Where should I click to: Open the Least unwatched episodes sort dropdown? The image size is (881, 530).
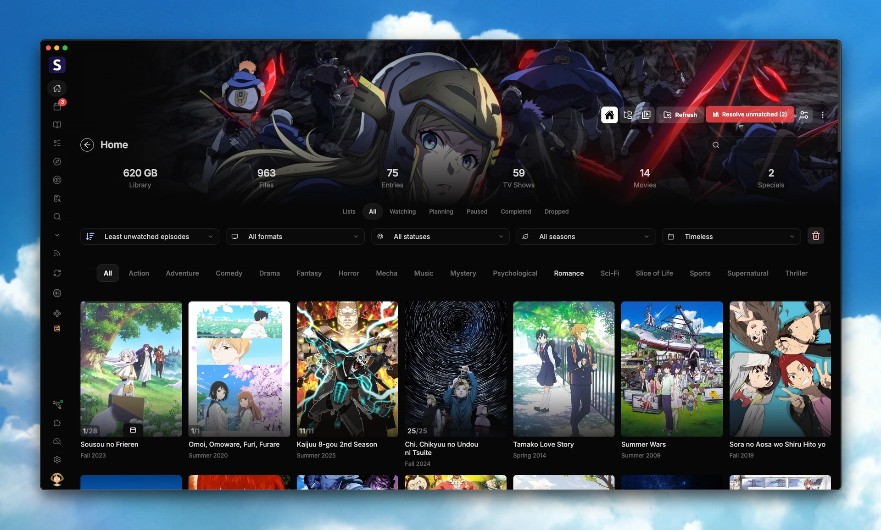coord(150,237)
